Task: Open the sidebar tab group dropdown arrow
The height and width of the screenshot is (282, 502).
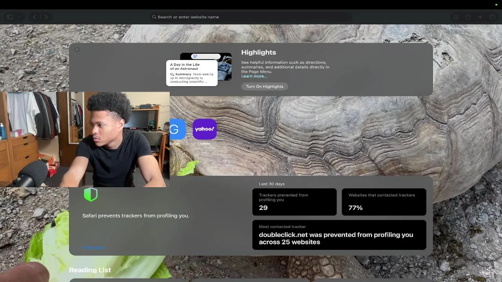Action: coord(19,17)
